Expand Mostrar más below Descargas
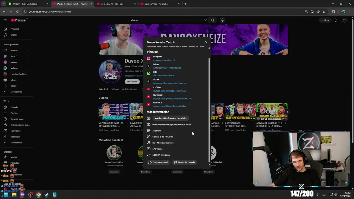The width and height of the screenshot is (354, 199). click(x=17, y=143)
